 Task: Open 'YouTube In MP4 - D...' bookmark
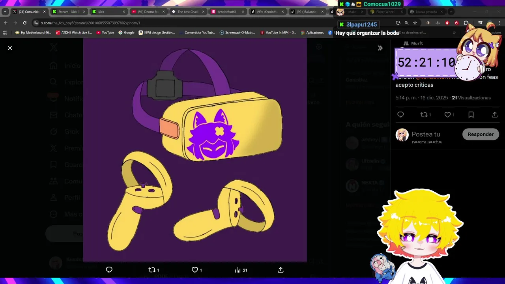point(278,32)
